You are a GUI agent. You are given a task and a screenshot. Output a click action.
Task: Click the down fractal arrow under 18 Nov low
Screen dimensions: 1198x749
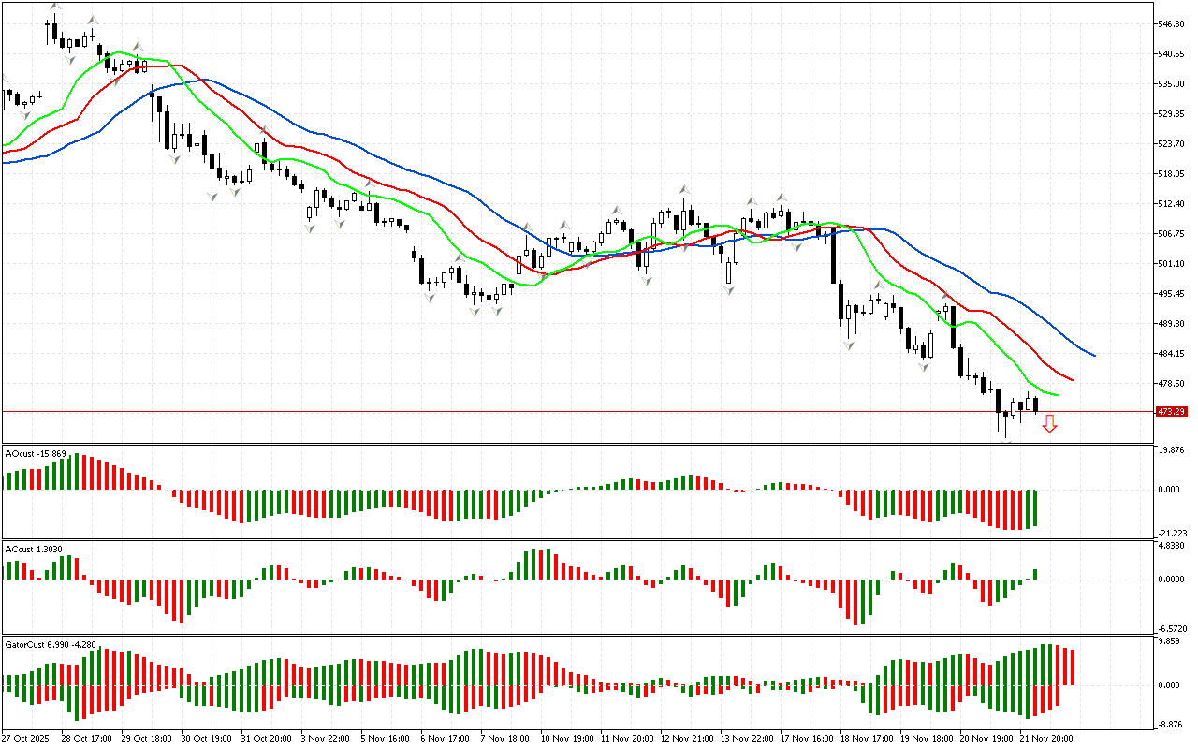(849, 345)
